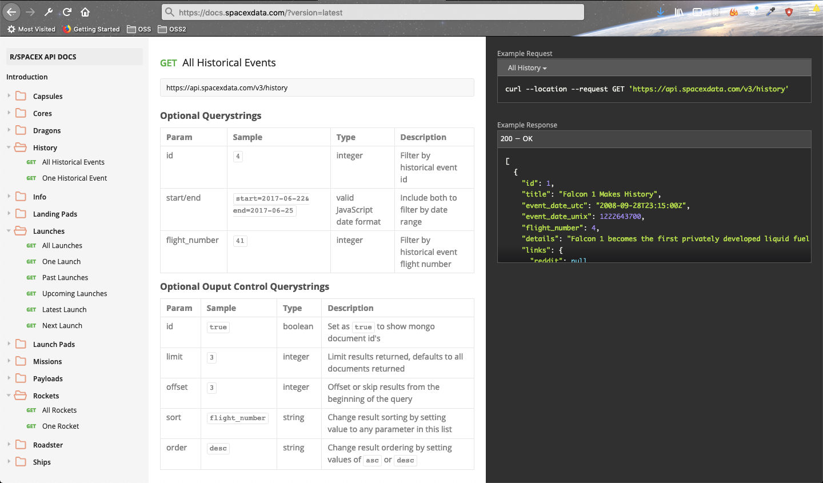Click the Optional Ouput Control Querystrings heading

pos(245,286)
